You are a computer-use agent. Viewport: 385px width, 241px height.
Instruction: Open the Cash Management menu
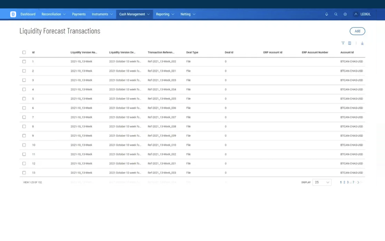pyautogui.click(x=134, y=14)
